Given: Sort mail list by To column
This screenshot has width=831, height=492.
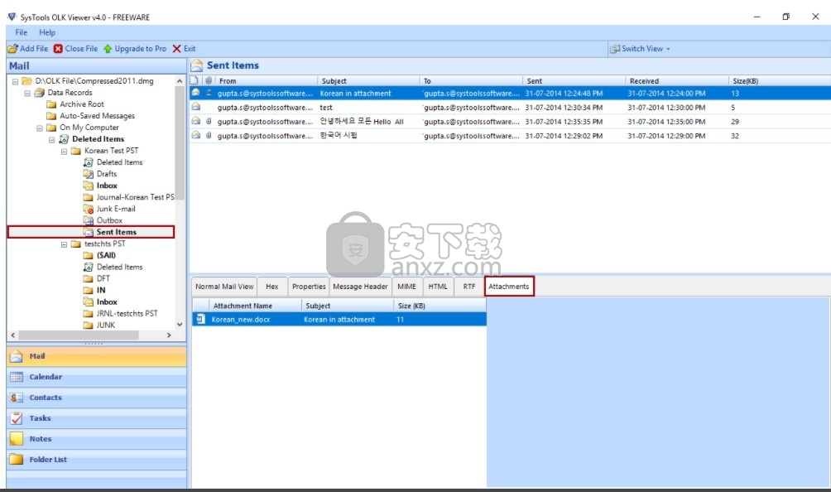Looking at the screenshot, I should [472, 81].
